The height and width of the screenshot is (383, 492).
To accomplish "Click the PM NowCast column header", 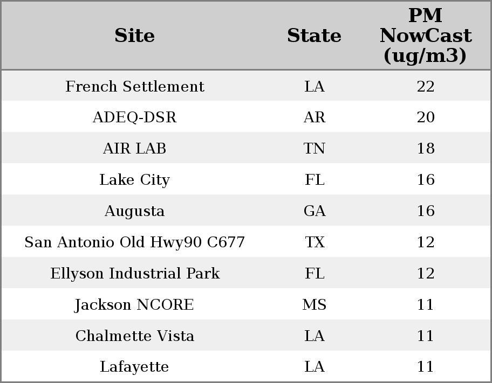I will (x=426, y=36).
